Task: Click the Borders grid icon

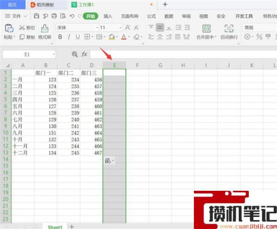Action: click(87, 37)
